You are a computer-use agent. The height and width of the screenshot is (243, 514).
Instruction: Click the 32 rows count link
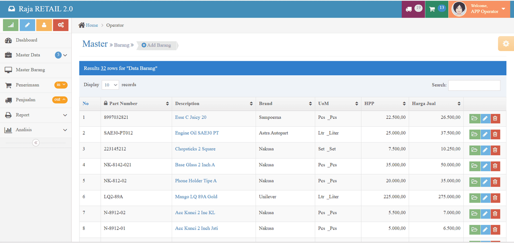(x=103, y=68)
